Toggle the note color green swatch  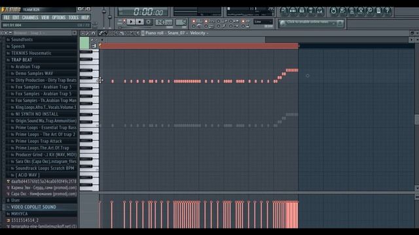point(84,43)
